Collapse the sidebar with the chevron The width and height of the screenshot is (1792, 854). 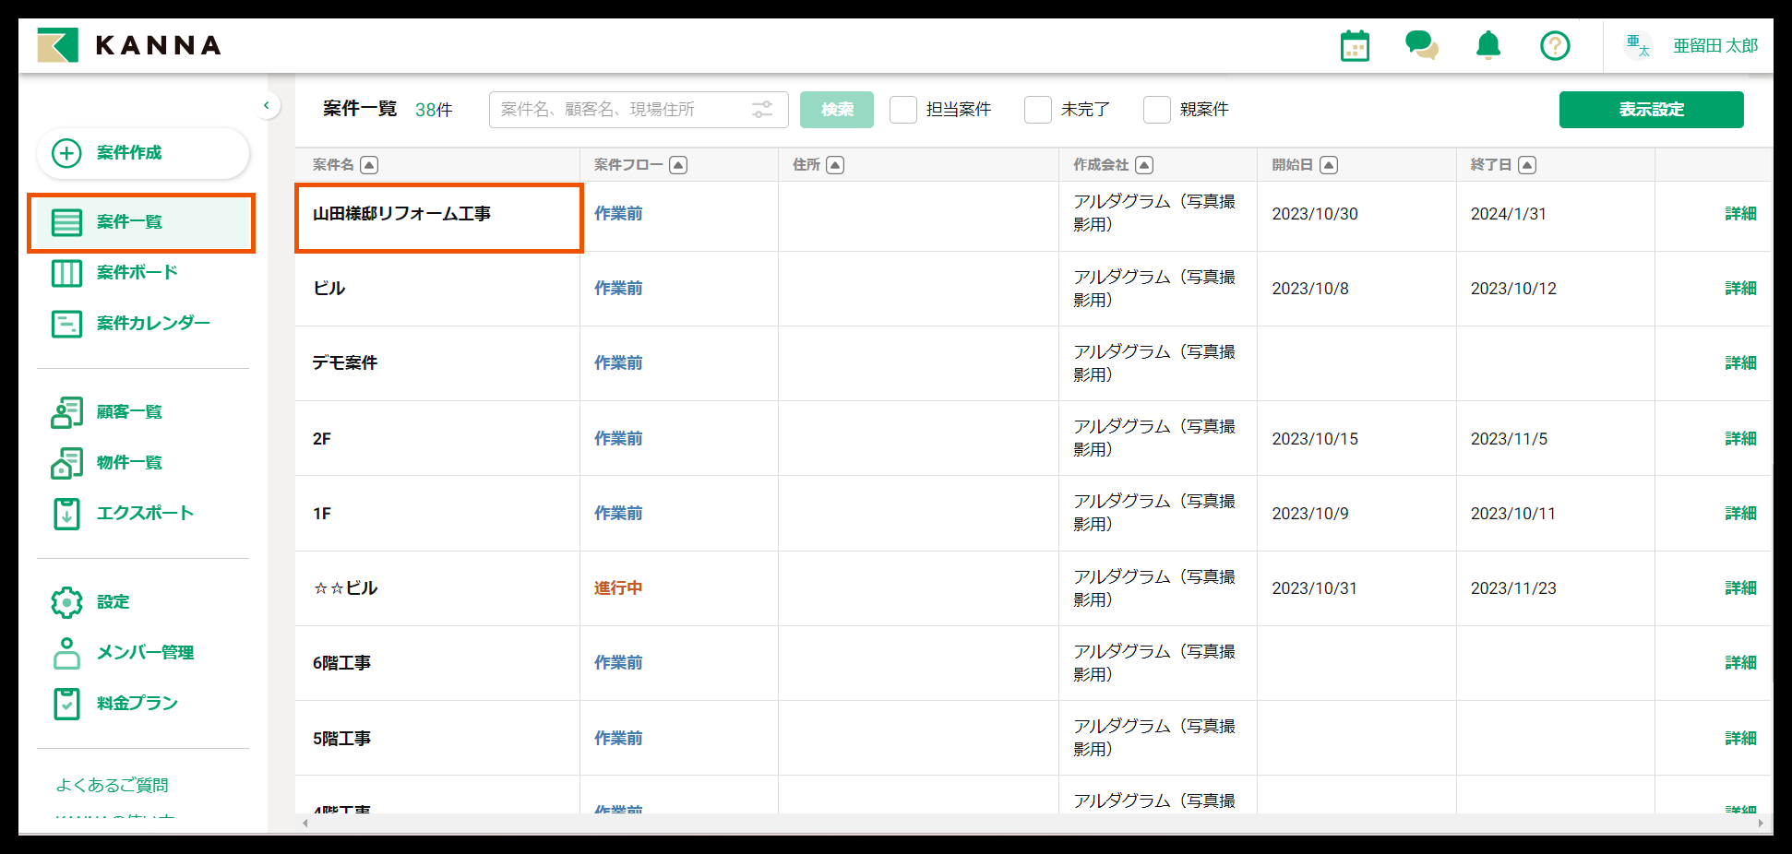click(x=268, y=106)
